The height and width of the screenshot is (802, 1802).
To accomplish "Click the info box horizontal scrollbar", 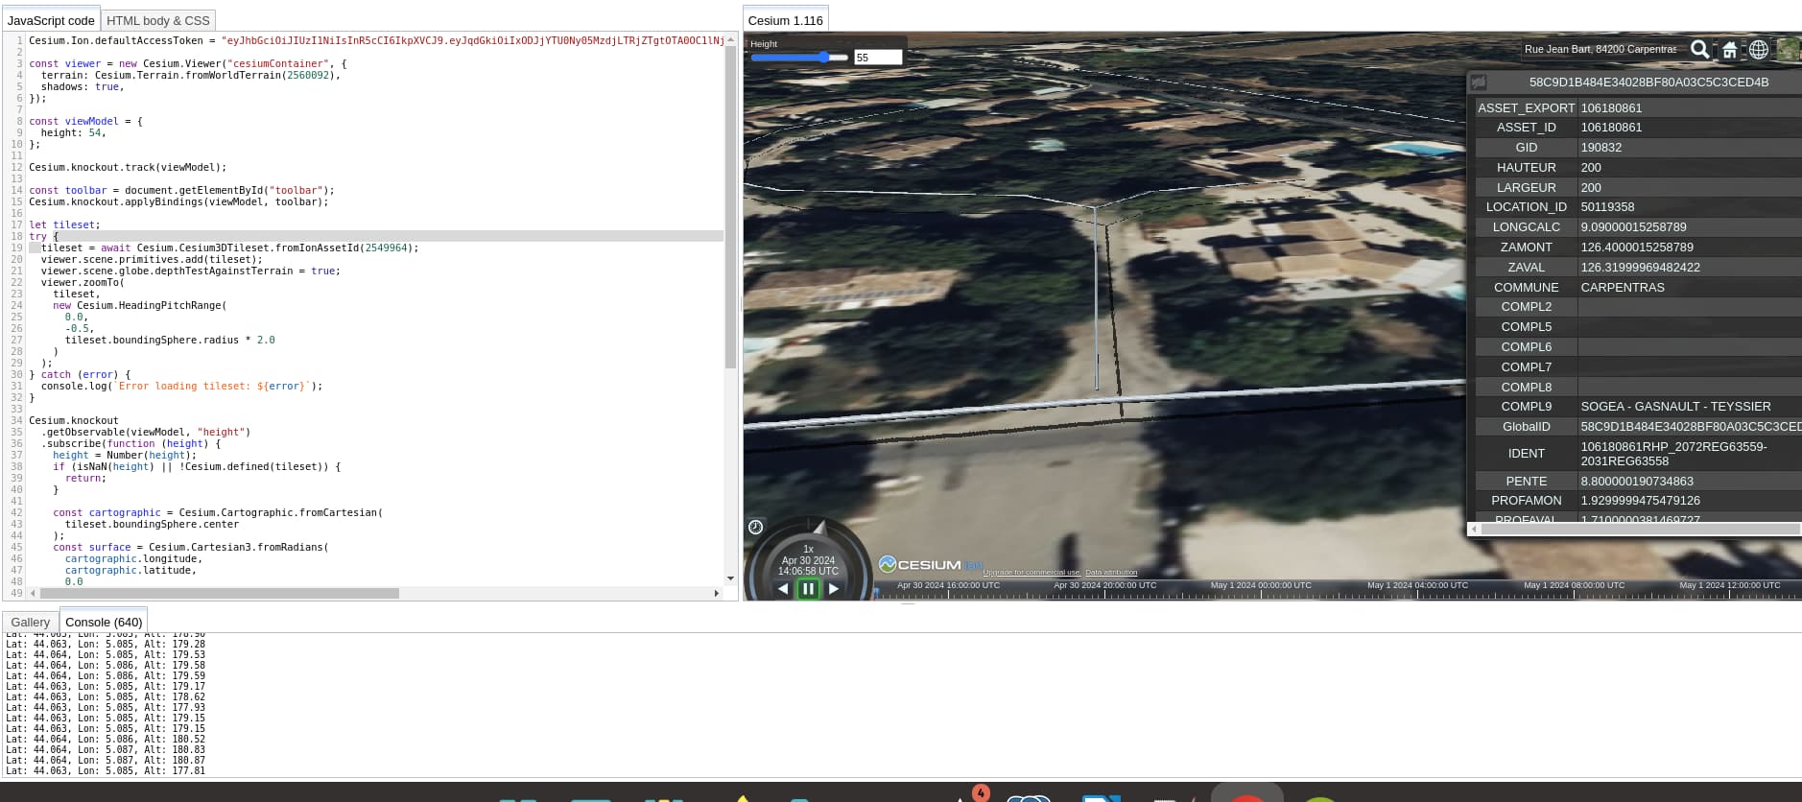I will click(x=1640, y=529).
